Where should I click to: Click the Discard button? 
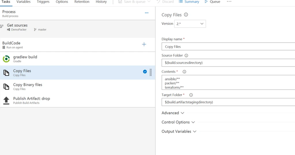(165, 2)
